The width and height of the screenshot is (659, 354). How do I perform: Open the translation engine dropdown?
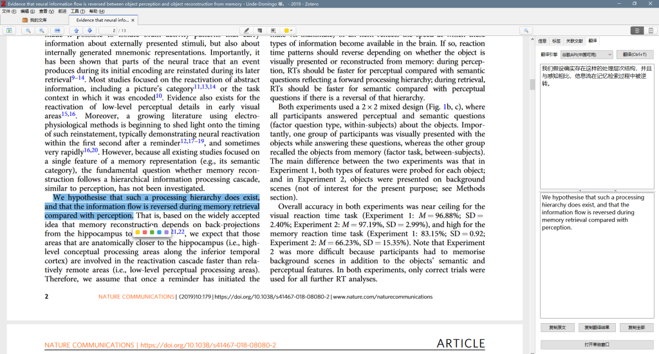click(587, 55)
